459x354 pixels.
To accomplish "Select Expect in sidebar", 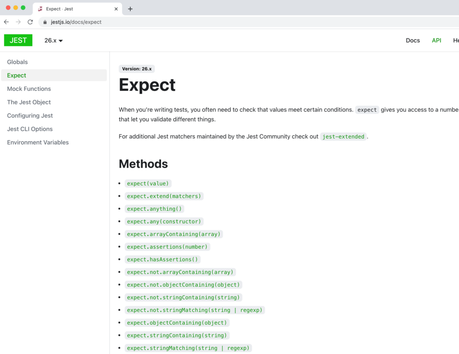I will 54,75.
